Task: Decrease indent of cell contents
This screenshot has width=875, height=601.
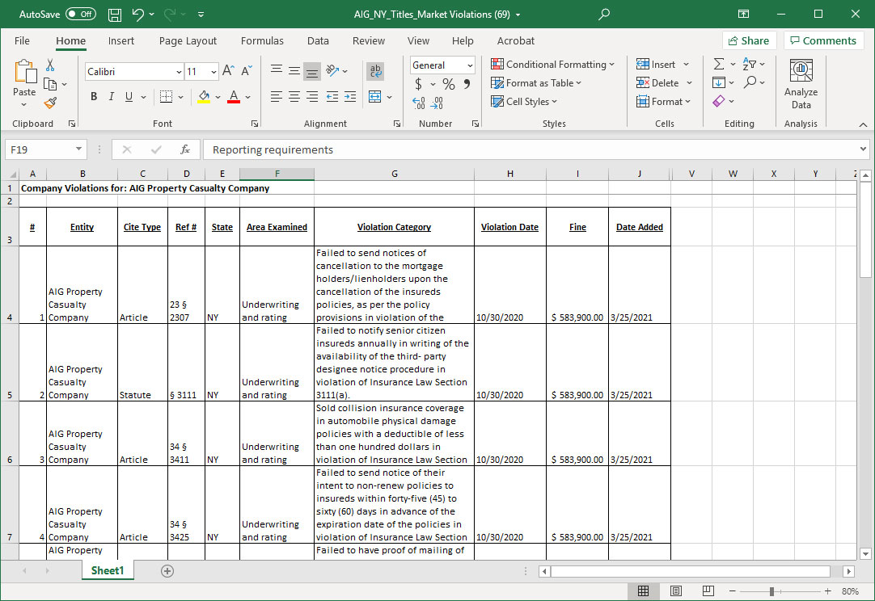Action: pyautogui.click(x=332, y=97)
